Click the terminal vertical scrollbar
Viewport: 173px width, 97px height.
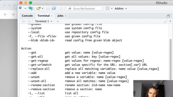click(171, 59)
